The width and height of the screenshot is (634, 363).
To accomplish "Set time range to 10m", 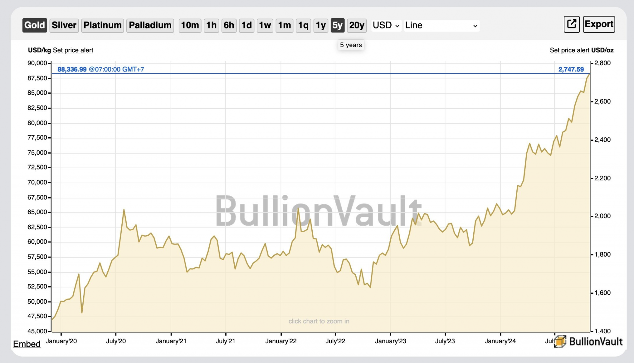I will coord(190,25).
